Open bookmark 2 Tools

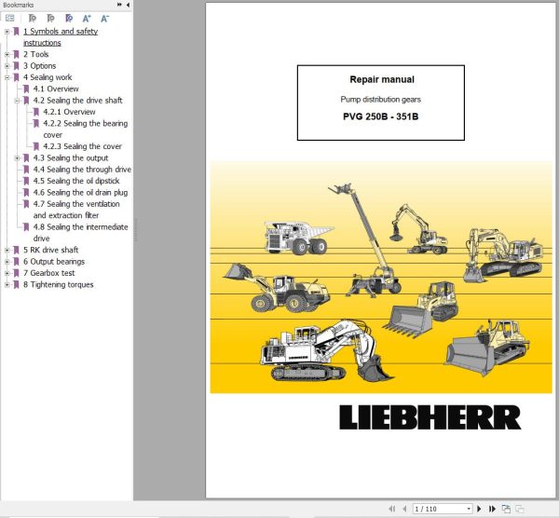[35, 55]
